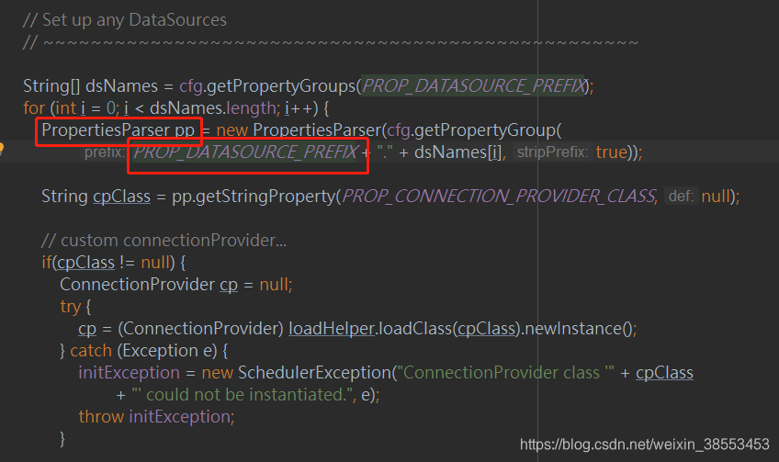
Task: Click initException in the assignment line
Action: click(x=130, y=373)
